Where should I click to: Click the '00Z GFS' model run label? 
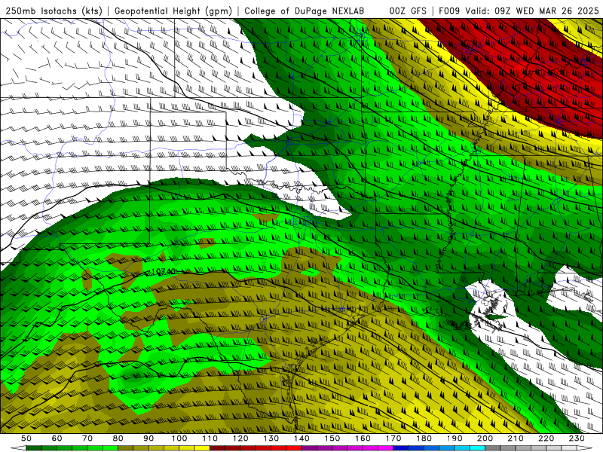(408, 11)
